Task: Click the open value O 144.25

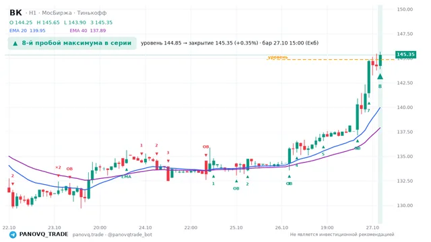Action: click(21, 22)
